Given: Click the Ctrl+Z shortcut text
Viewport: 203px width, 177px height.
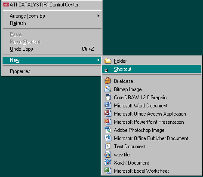Looking at the screenshot, I should pos(88,49).
